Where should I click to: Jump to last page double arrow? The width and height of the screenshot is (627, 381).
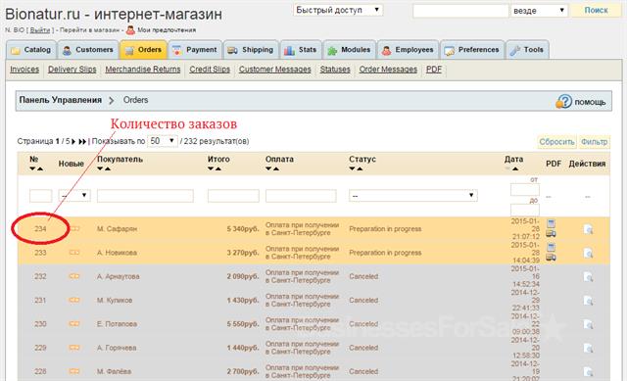pyautogui.click(x=82, y=141)
